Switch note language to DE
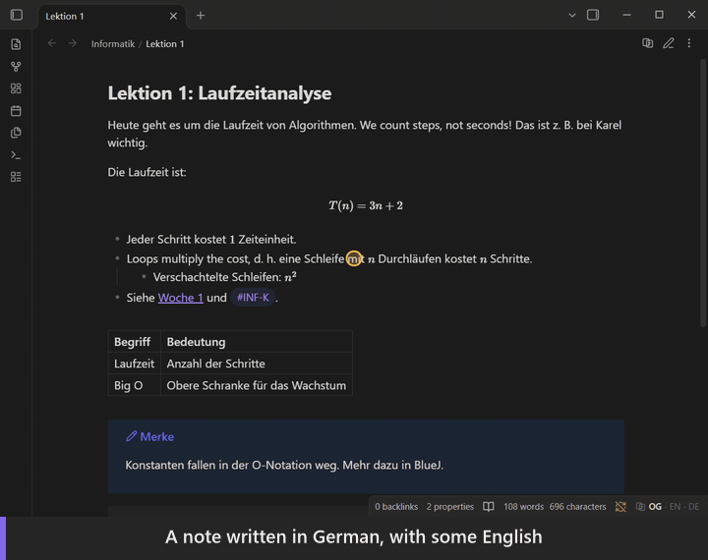The width and height of the screenshot is (708, 560). click(694, 507)
